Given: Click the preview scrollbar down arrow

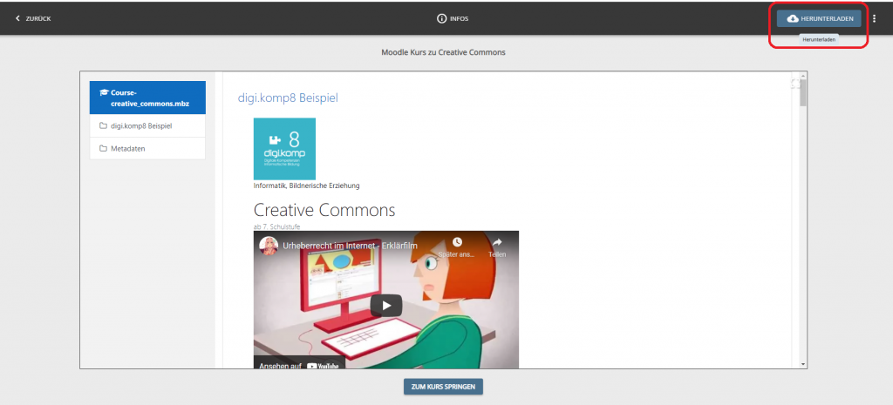Looking at the screenshot, I should [803, 362].
